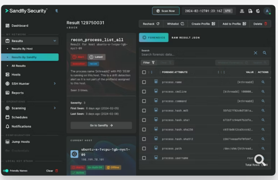Click the UTC timezone badge
This screenshot has height=180, width=278.
pyautogui.click(x=228, y=11)
